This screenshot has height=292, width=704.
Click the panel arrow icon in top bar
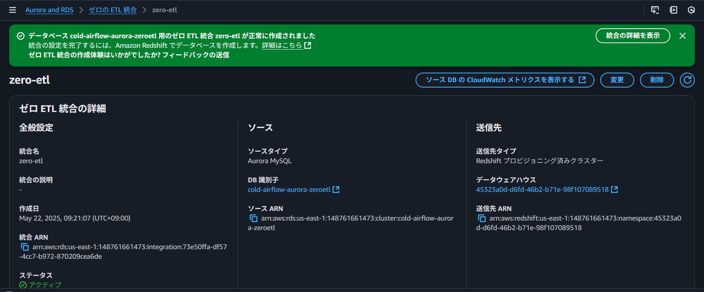[x=673, y=10]
